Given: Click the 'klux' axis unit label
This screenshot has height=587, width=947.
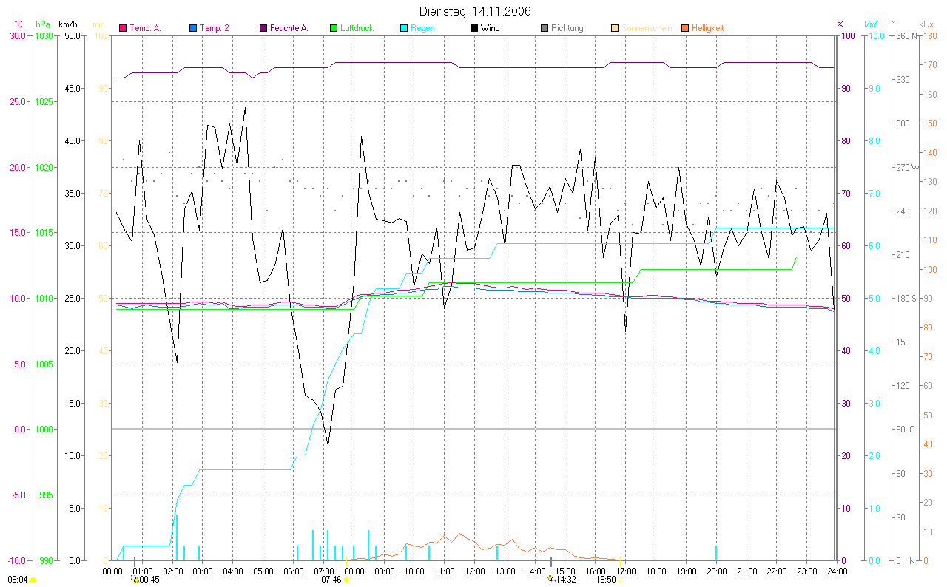Looking at the screenshot, I should click(x=925, y=24).
